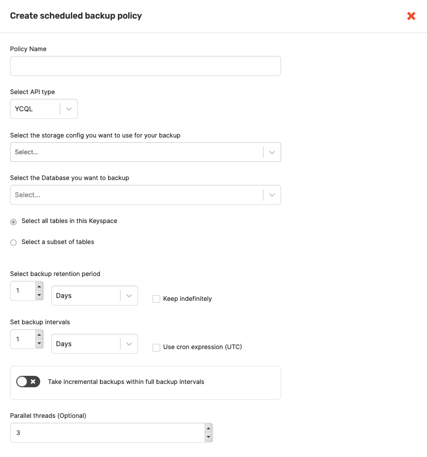
Task: Check the Keep indefinitely checkbox
Action: click(x=156, y=298)
